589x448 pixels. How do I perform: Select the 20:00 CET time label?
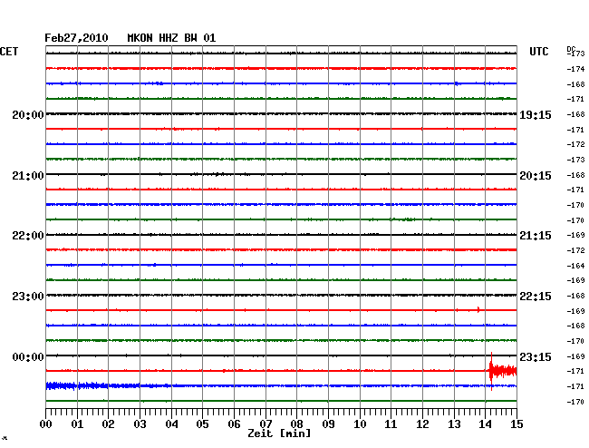point(28,114)
